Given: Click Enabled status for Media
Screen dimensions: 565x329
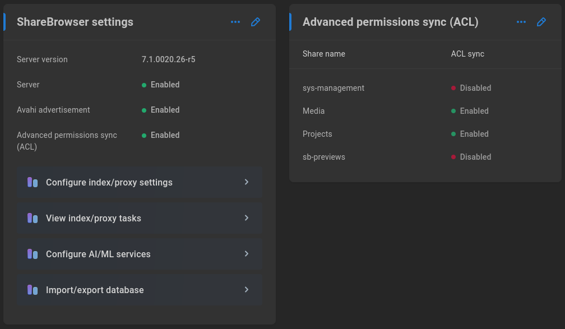Looking at the screenshot, I should [474, 111].
